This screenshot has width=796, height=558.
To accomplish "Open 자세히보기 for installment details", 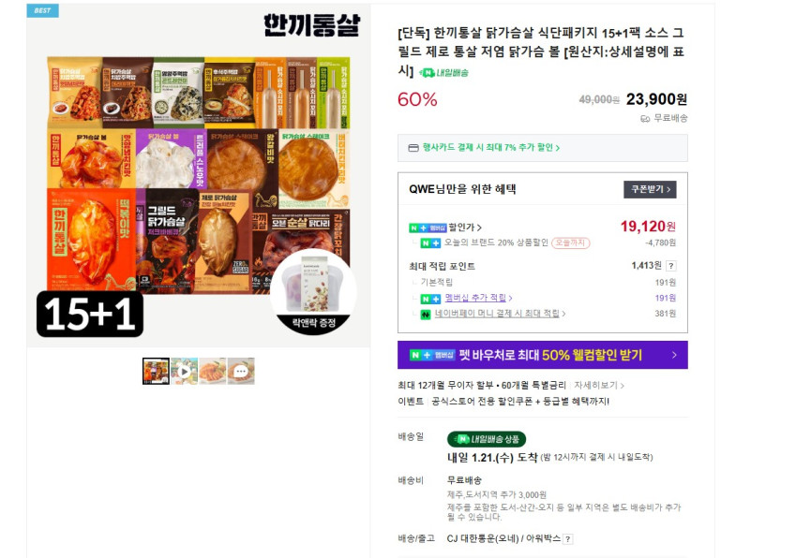I will pos(598,386).
